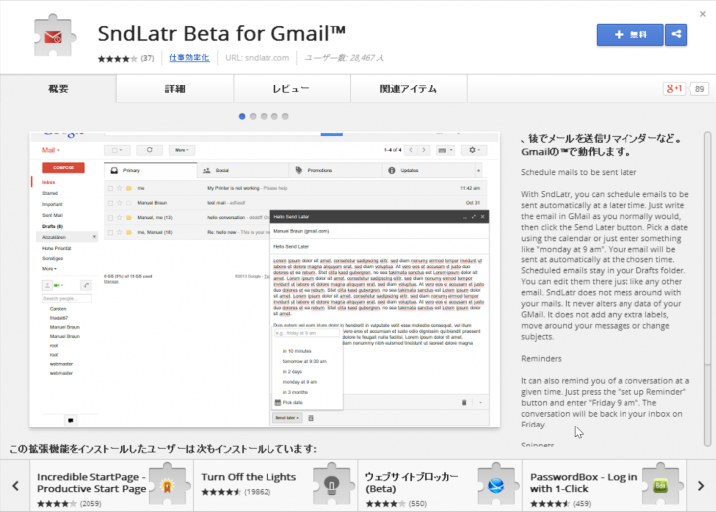Click the refresh icon in Gmail preview
The height and width of the screenshot is (512, 716).
[149, 150]
